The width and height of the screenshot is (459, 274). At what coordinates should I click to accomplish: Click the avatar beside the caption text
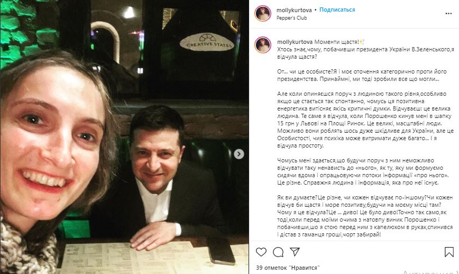click(263, 45)
